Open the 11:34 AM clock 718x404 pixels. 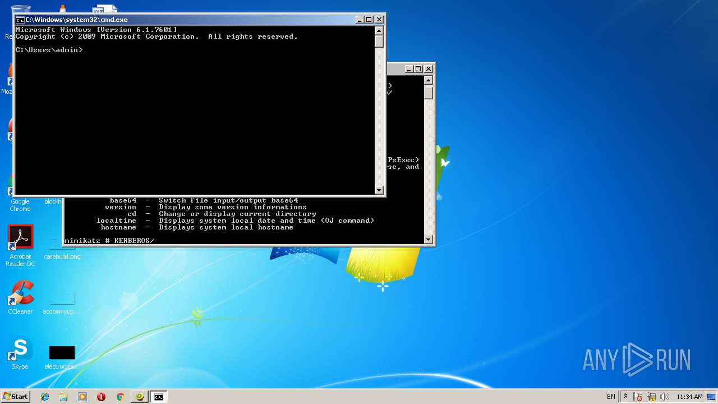pos(689,397)
